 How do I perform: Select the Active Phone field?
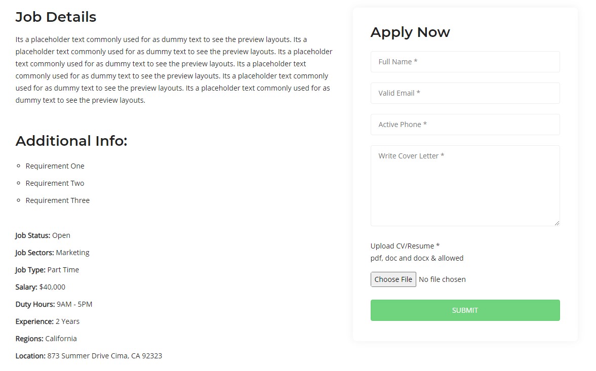coord(465,125)
